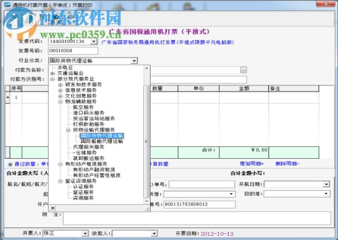Click the tree popup scrollbar up arrow
This screenshot has height=240, width=338.
tap(147, 68)
